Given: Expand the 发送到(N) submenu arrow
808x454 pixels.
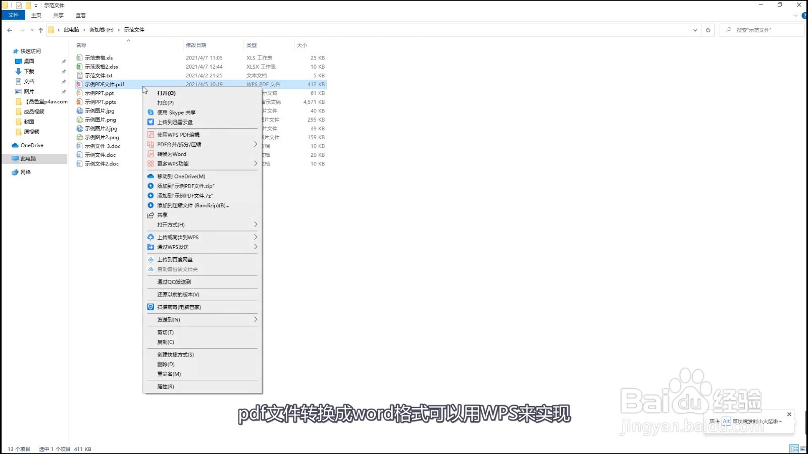Looking at the screenshot, I should point(256,319).
